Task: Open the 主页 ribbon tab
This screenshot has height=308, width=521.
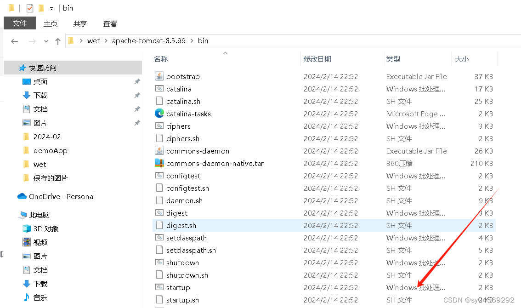Action: [51, 23]
